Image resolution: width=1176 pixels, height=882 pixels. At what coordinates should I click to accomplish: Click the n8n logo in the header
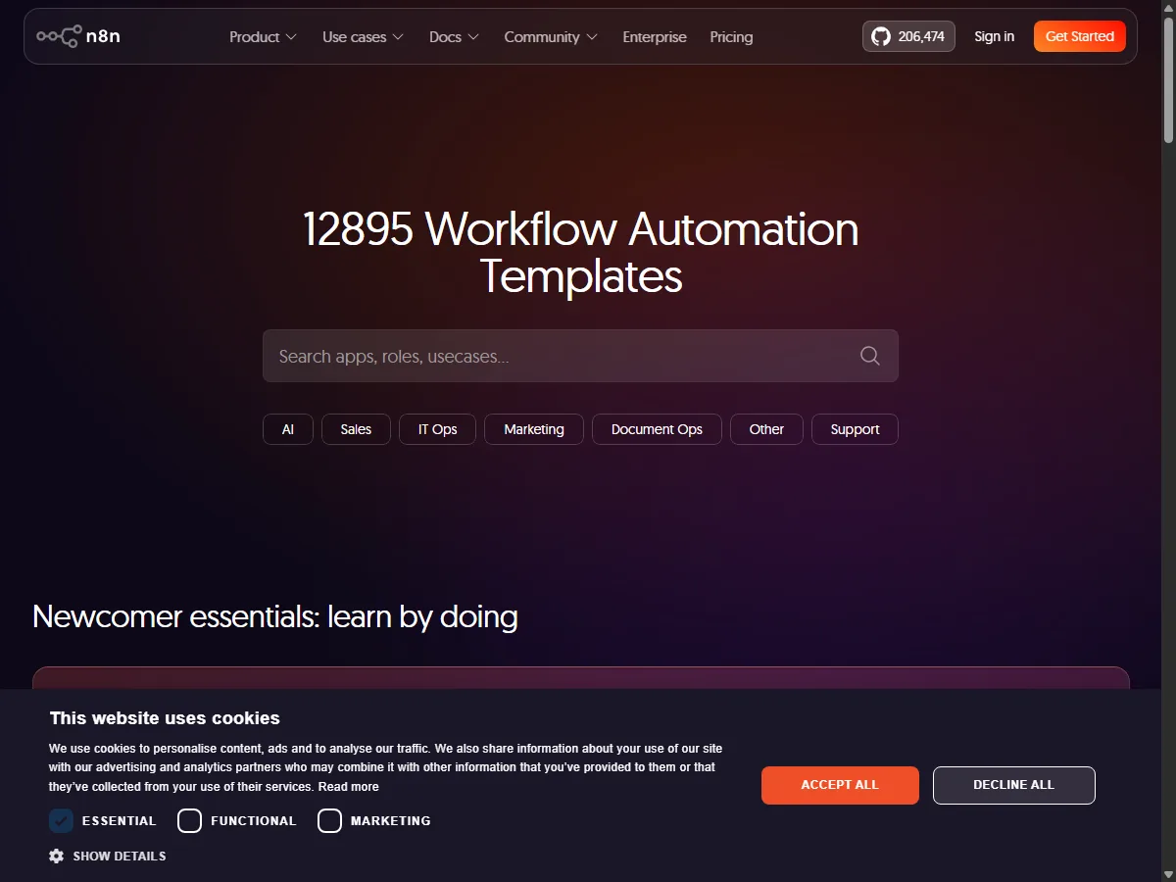point(78,36)
